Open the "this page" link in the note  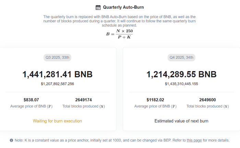(x=194, y=140)
